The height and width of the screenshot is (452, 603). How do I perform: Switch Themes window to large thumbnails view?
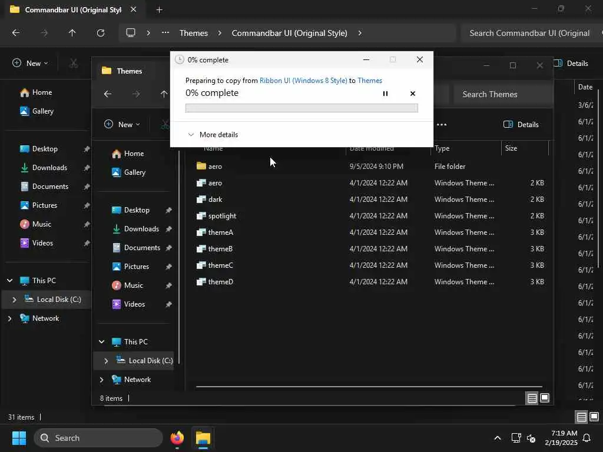[545, 398]
